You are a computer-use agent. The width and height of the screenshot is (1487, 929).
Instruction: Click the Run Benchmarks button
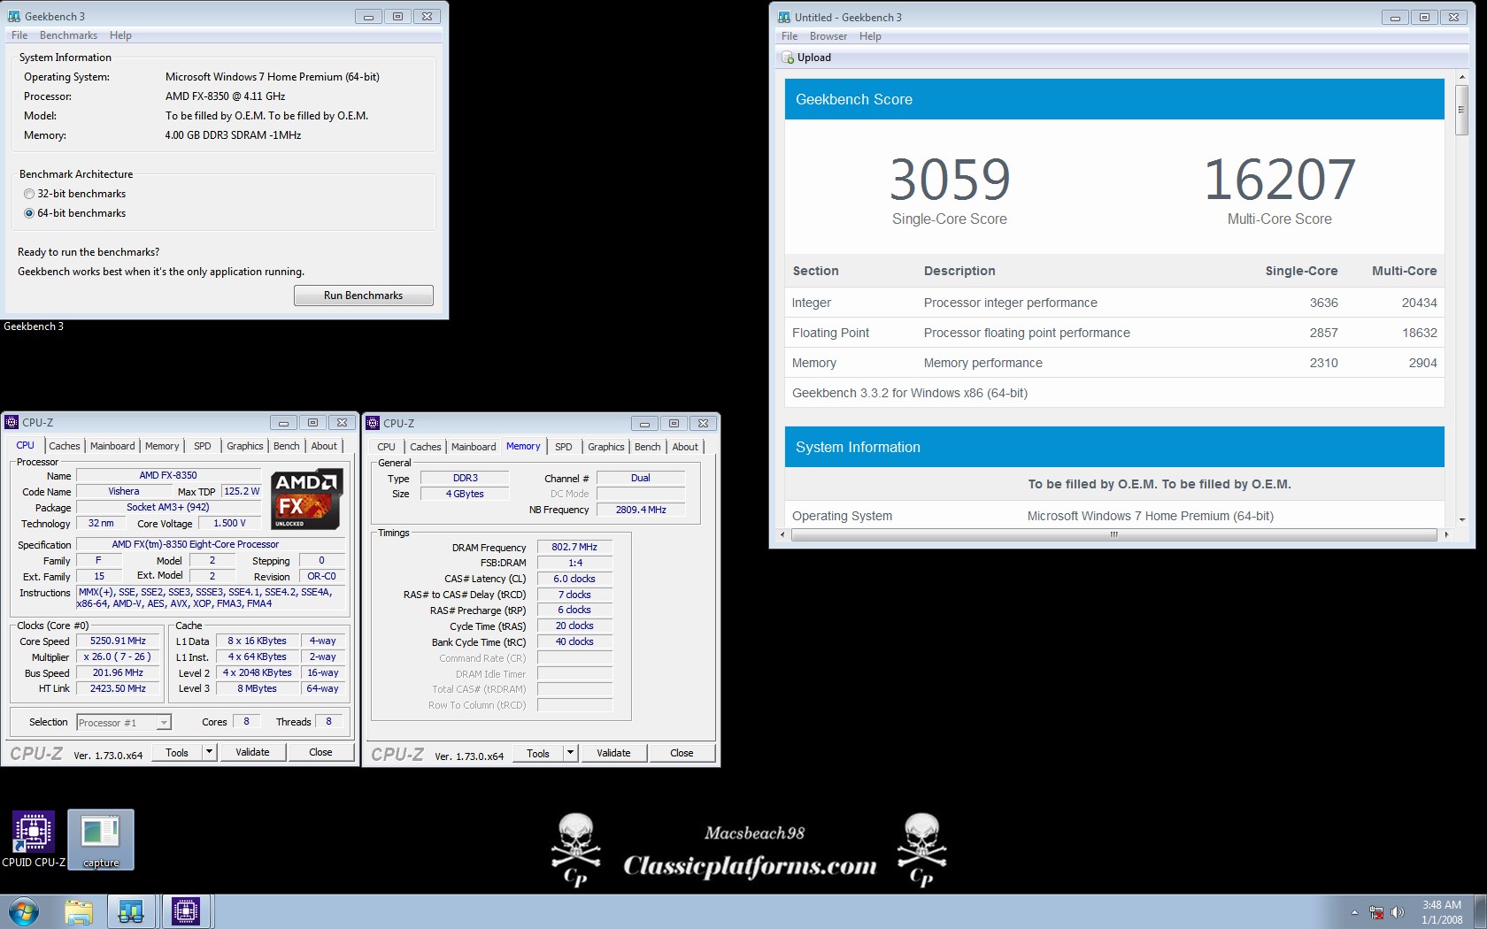tap(363, 296)
